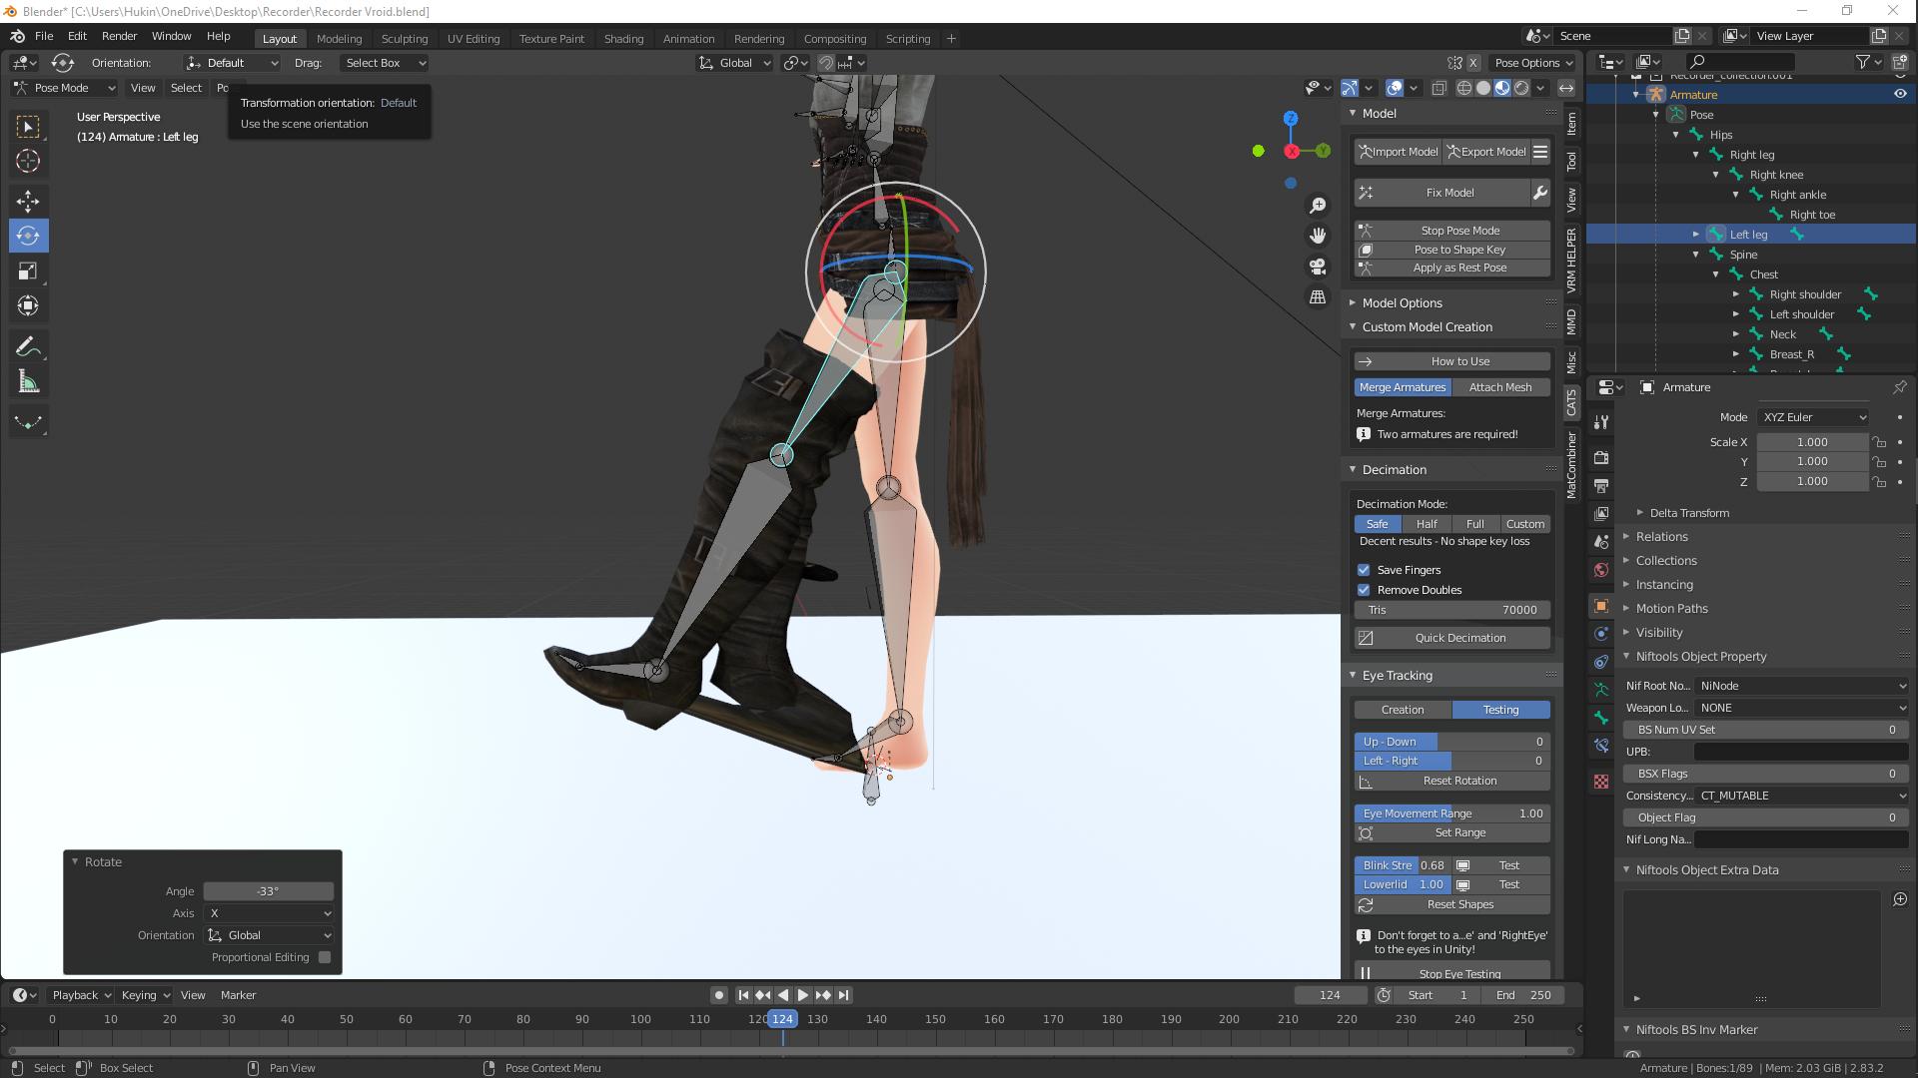Screen dimensions: 1918x1078
Task: Switch to wireframe viewport shading
Action: (x=1464, y=88)
